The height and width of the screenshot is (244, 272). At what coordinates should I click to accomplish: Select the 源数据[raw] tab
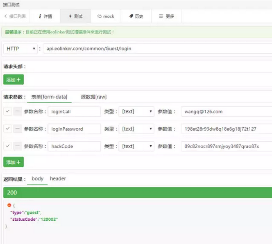[94, 97]
